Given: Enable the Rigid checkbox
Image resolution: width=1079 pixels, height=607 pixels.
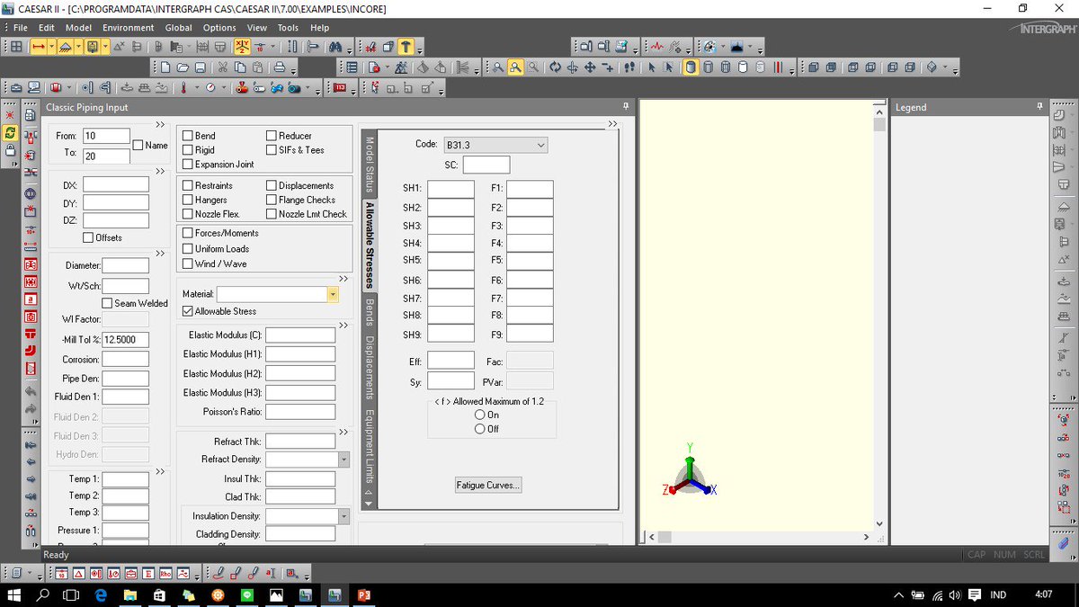Looking at the screenshot, I should tap(187, 150).
